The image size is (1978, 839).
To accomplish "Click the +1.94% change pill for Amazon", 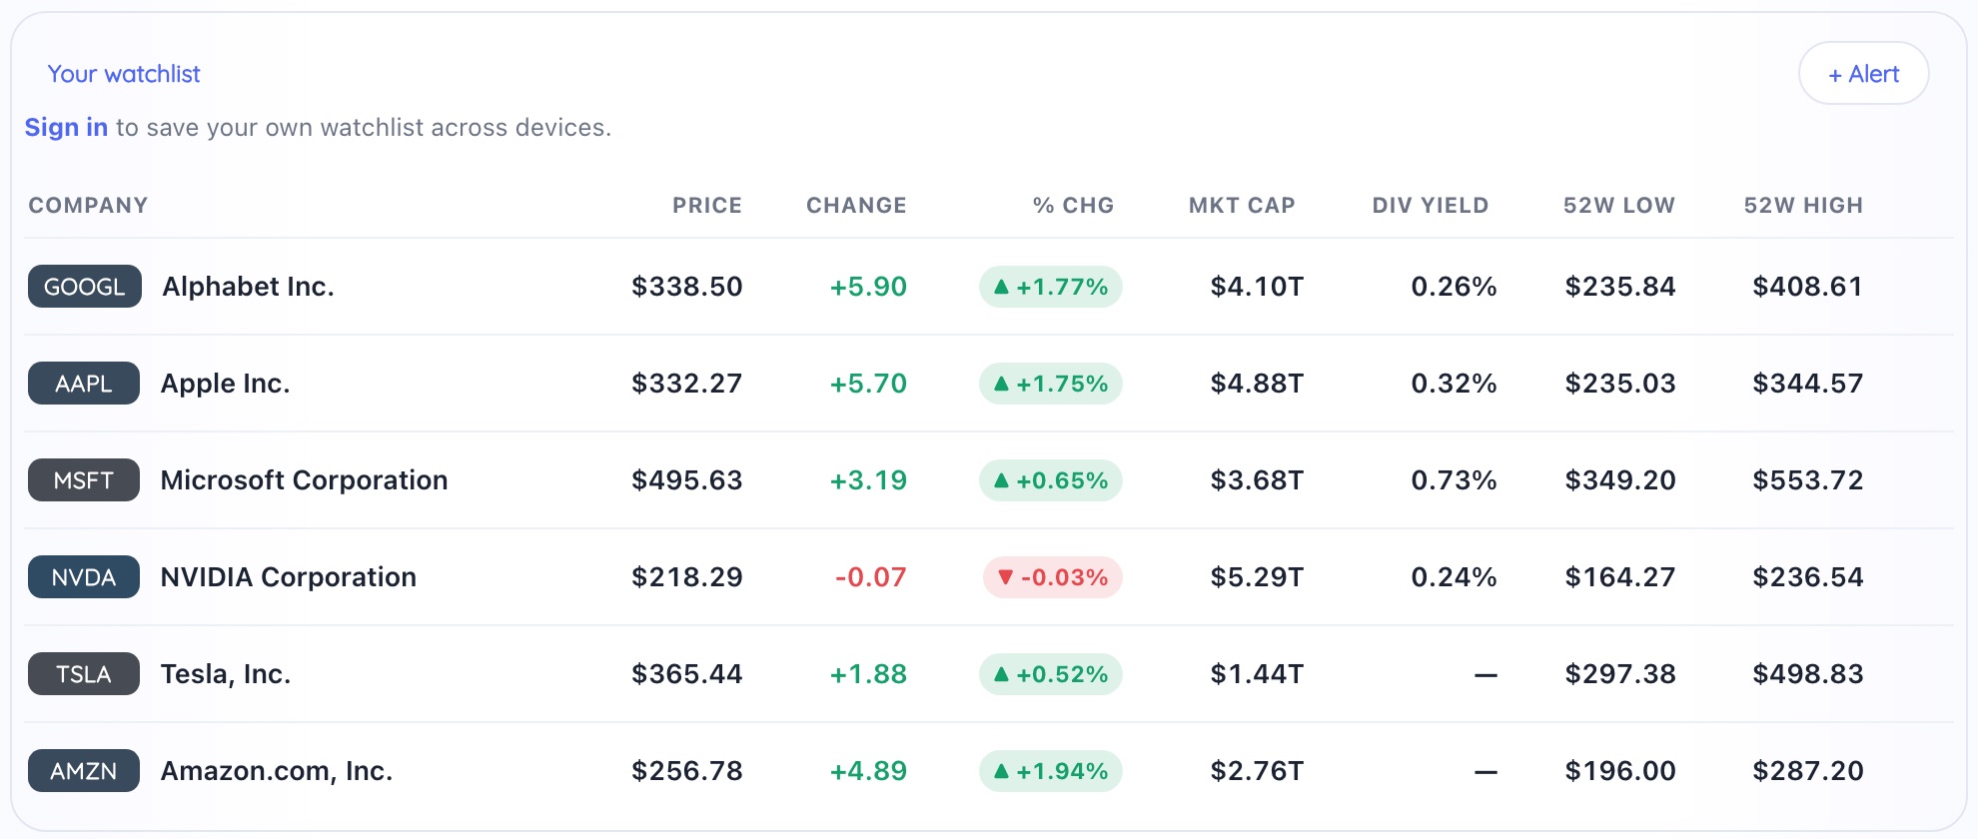I will point(1051,771).
